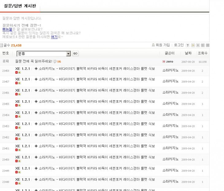Screen dimensions: 224x191
Task: Click the red N new icon on post 23458
Action: (16, 73)
